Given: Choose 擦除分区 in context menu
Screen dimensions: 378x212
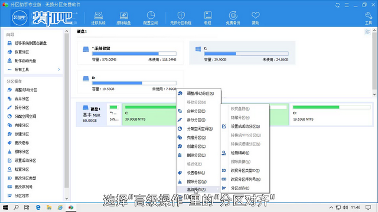Looking at the screenshot, I should pyautogui.click(x=198, y=181).
